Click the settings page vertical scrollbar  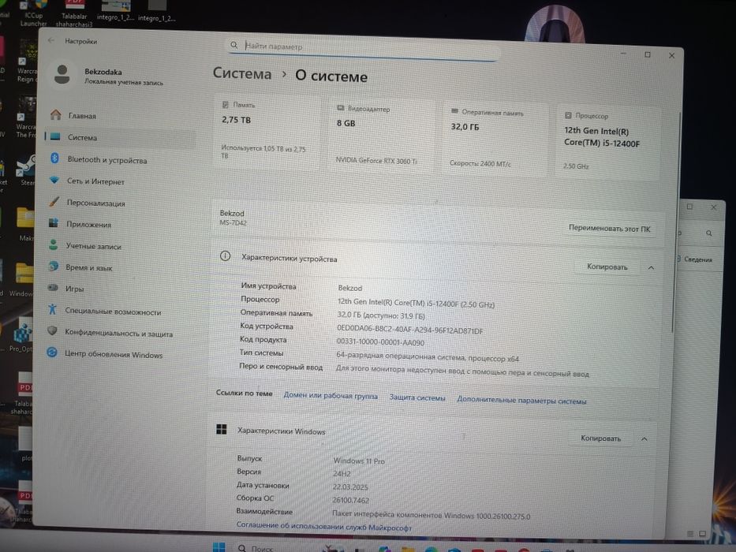(x=676, y=223)
